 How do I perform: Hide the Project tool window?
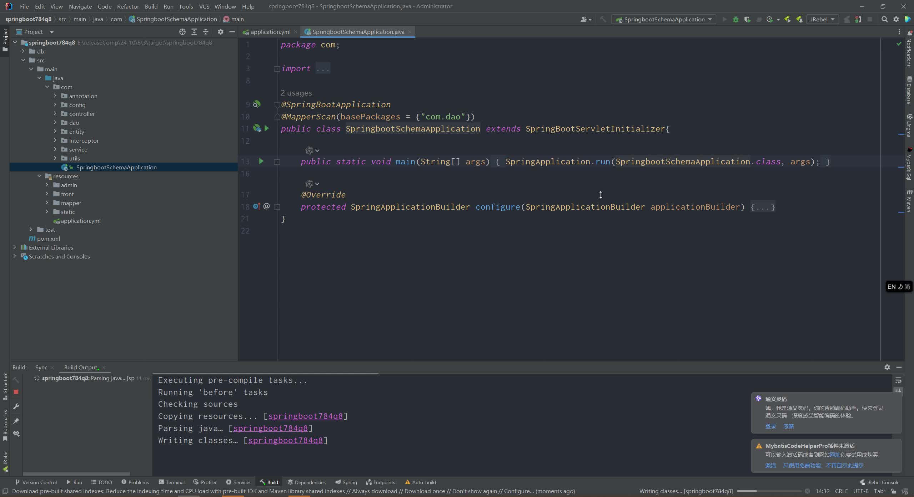(232, 32)
